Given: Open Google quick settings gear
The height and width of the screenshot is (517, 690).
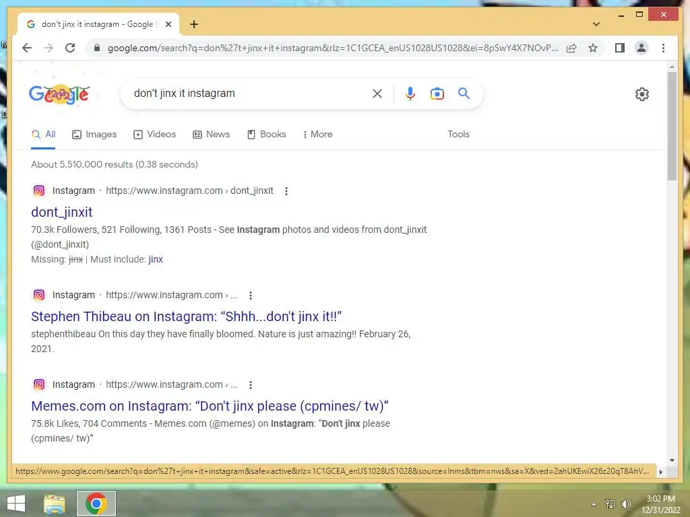Looking at the screenshot, I should 642,94.
